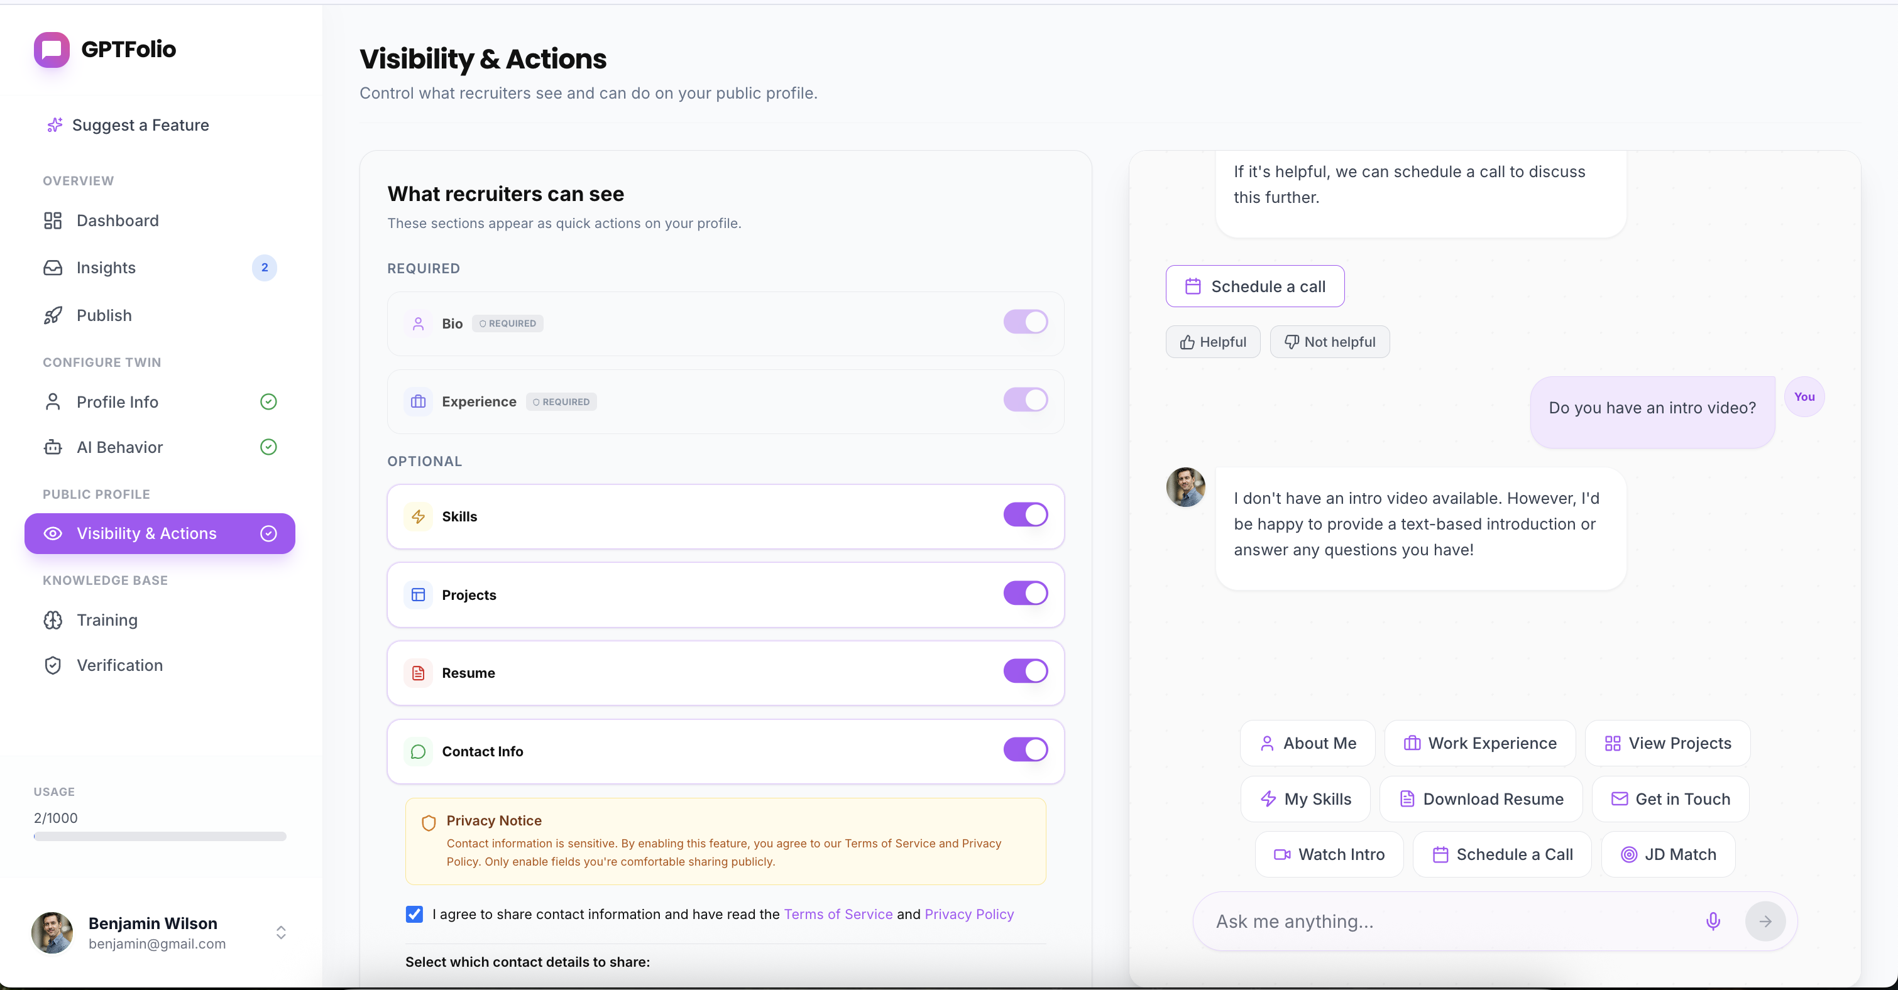
Task: Click the Watch Intro video chip
Action: point(1329,854)
